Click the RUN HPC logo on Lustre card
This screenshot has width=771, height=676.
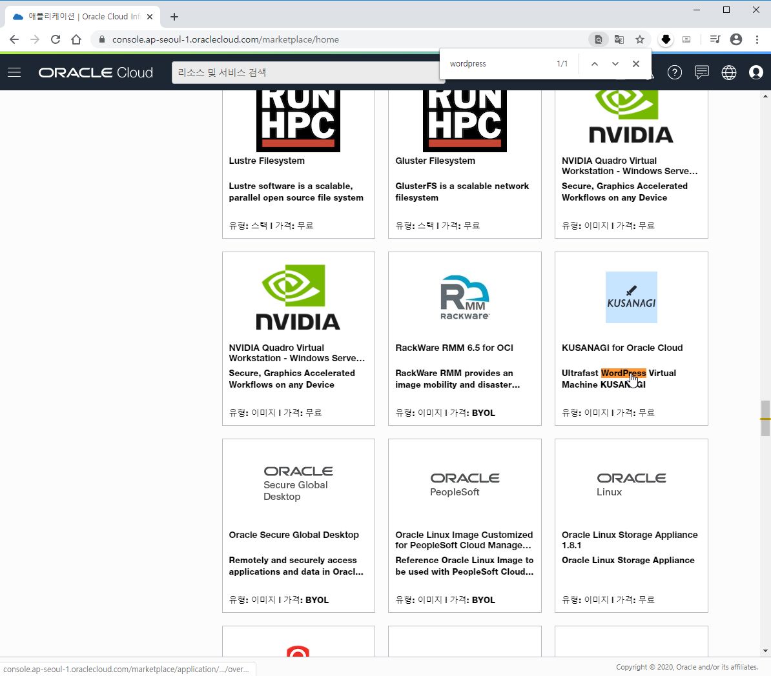click(298, 121)
